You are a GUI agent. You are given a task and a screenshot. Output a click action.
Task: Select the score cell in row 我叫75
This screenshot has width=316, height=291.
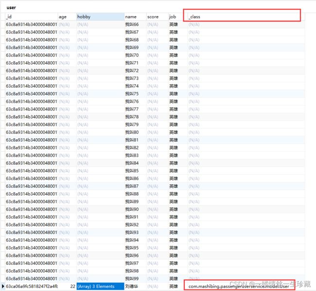coord(158,94)
